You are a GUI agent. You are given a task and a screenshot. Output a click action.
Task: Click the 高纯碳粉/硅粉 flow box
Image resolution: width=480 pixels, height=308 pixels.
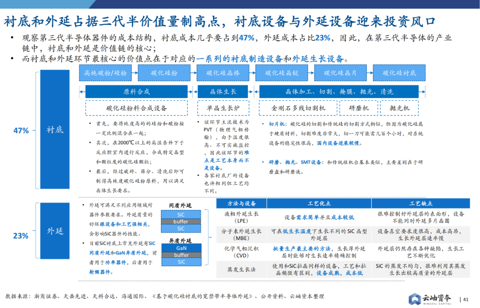(105, 73)
